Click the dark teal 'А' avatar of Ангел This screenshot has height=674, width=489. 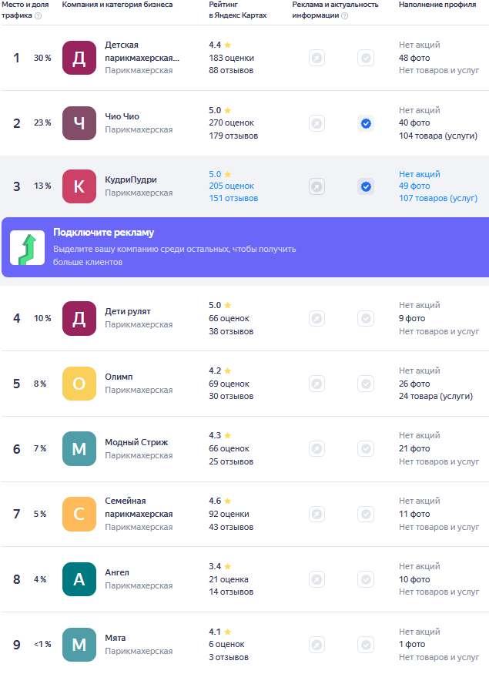tap(79, 579)
